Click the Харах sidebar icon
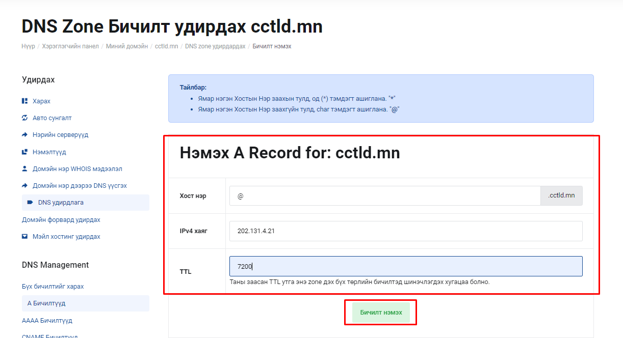The width and height of the screenshot is (623, 338). point(24,101)
